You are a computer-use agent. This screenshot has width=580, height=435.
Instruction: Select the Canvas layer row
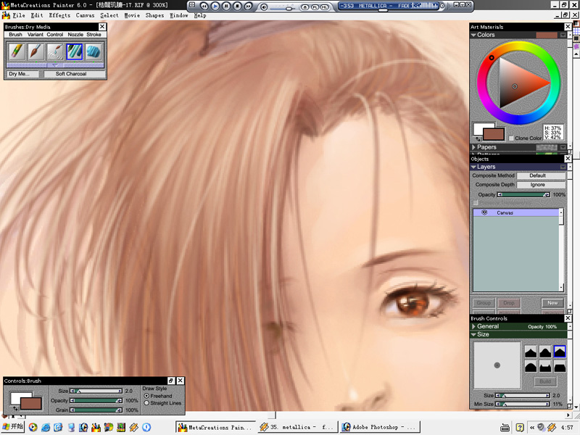pos(517,212)
